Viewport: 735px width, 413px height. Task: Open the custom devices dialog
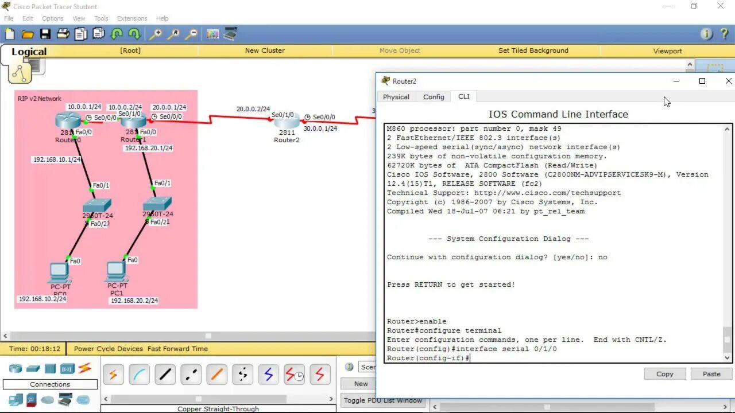[230, 34]
